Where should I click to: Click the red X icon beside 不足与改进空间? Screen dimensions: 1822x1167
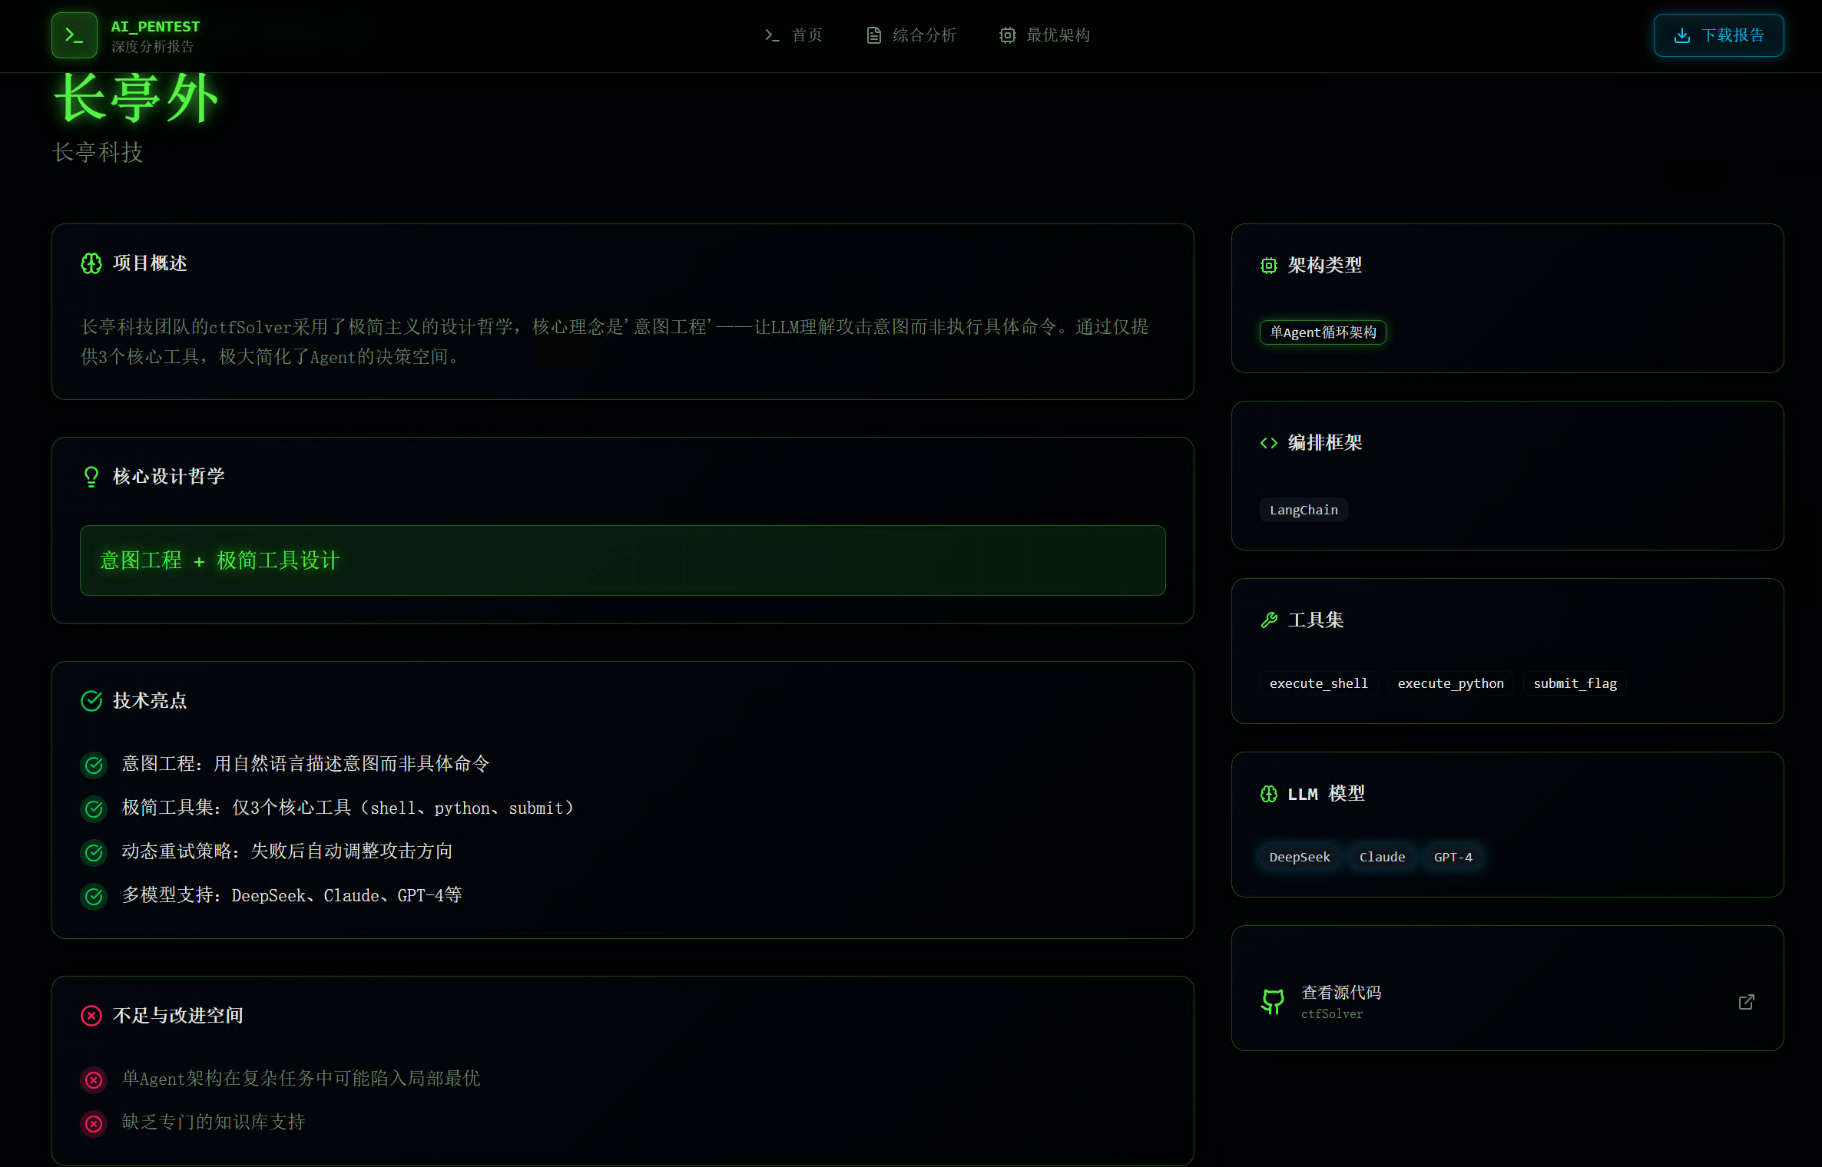coord(91,1016)
